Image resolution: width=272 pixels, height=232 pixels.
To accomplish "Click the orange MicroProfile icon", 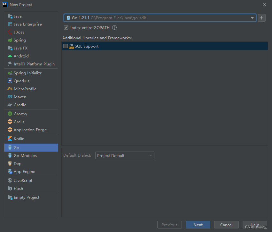I will click(10, 89).
